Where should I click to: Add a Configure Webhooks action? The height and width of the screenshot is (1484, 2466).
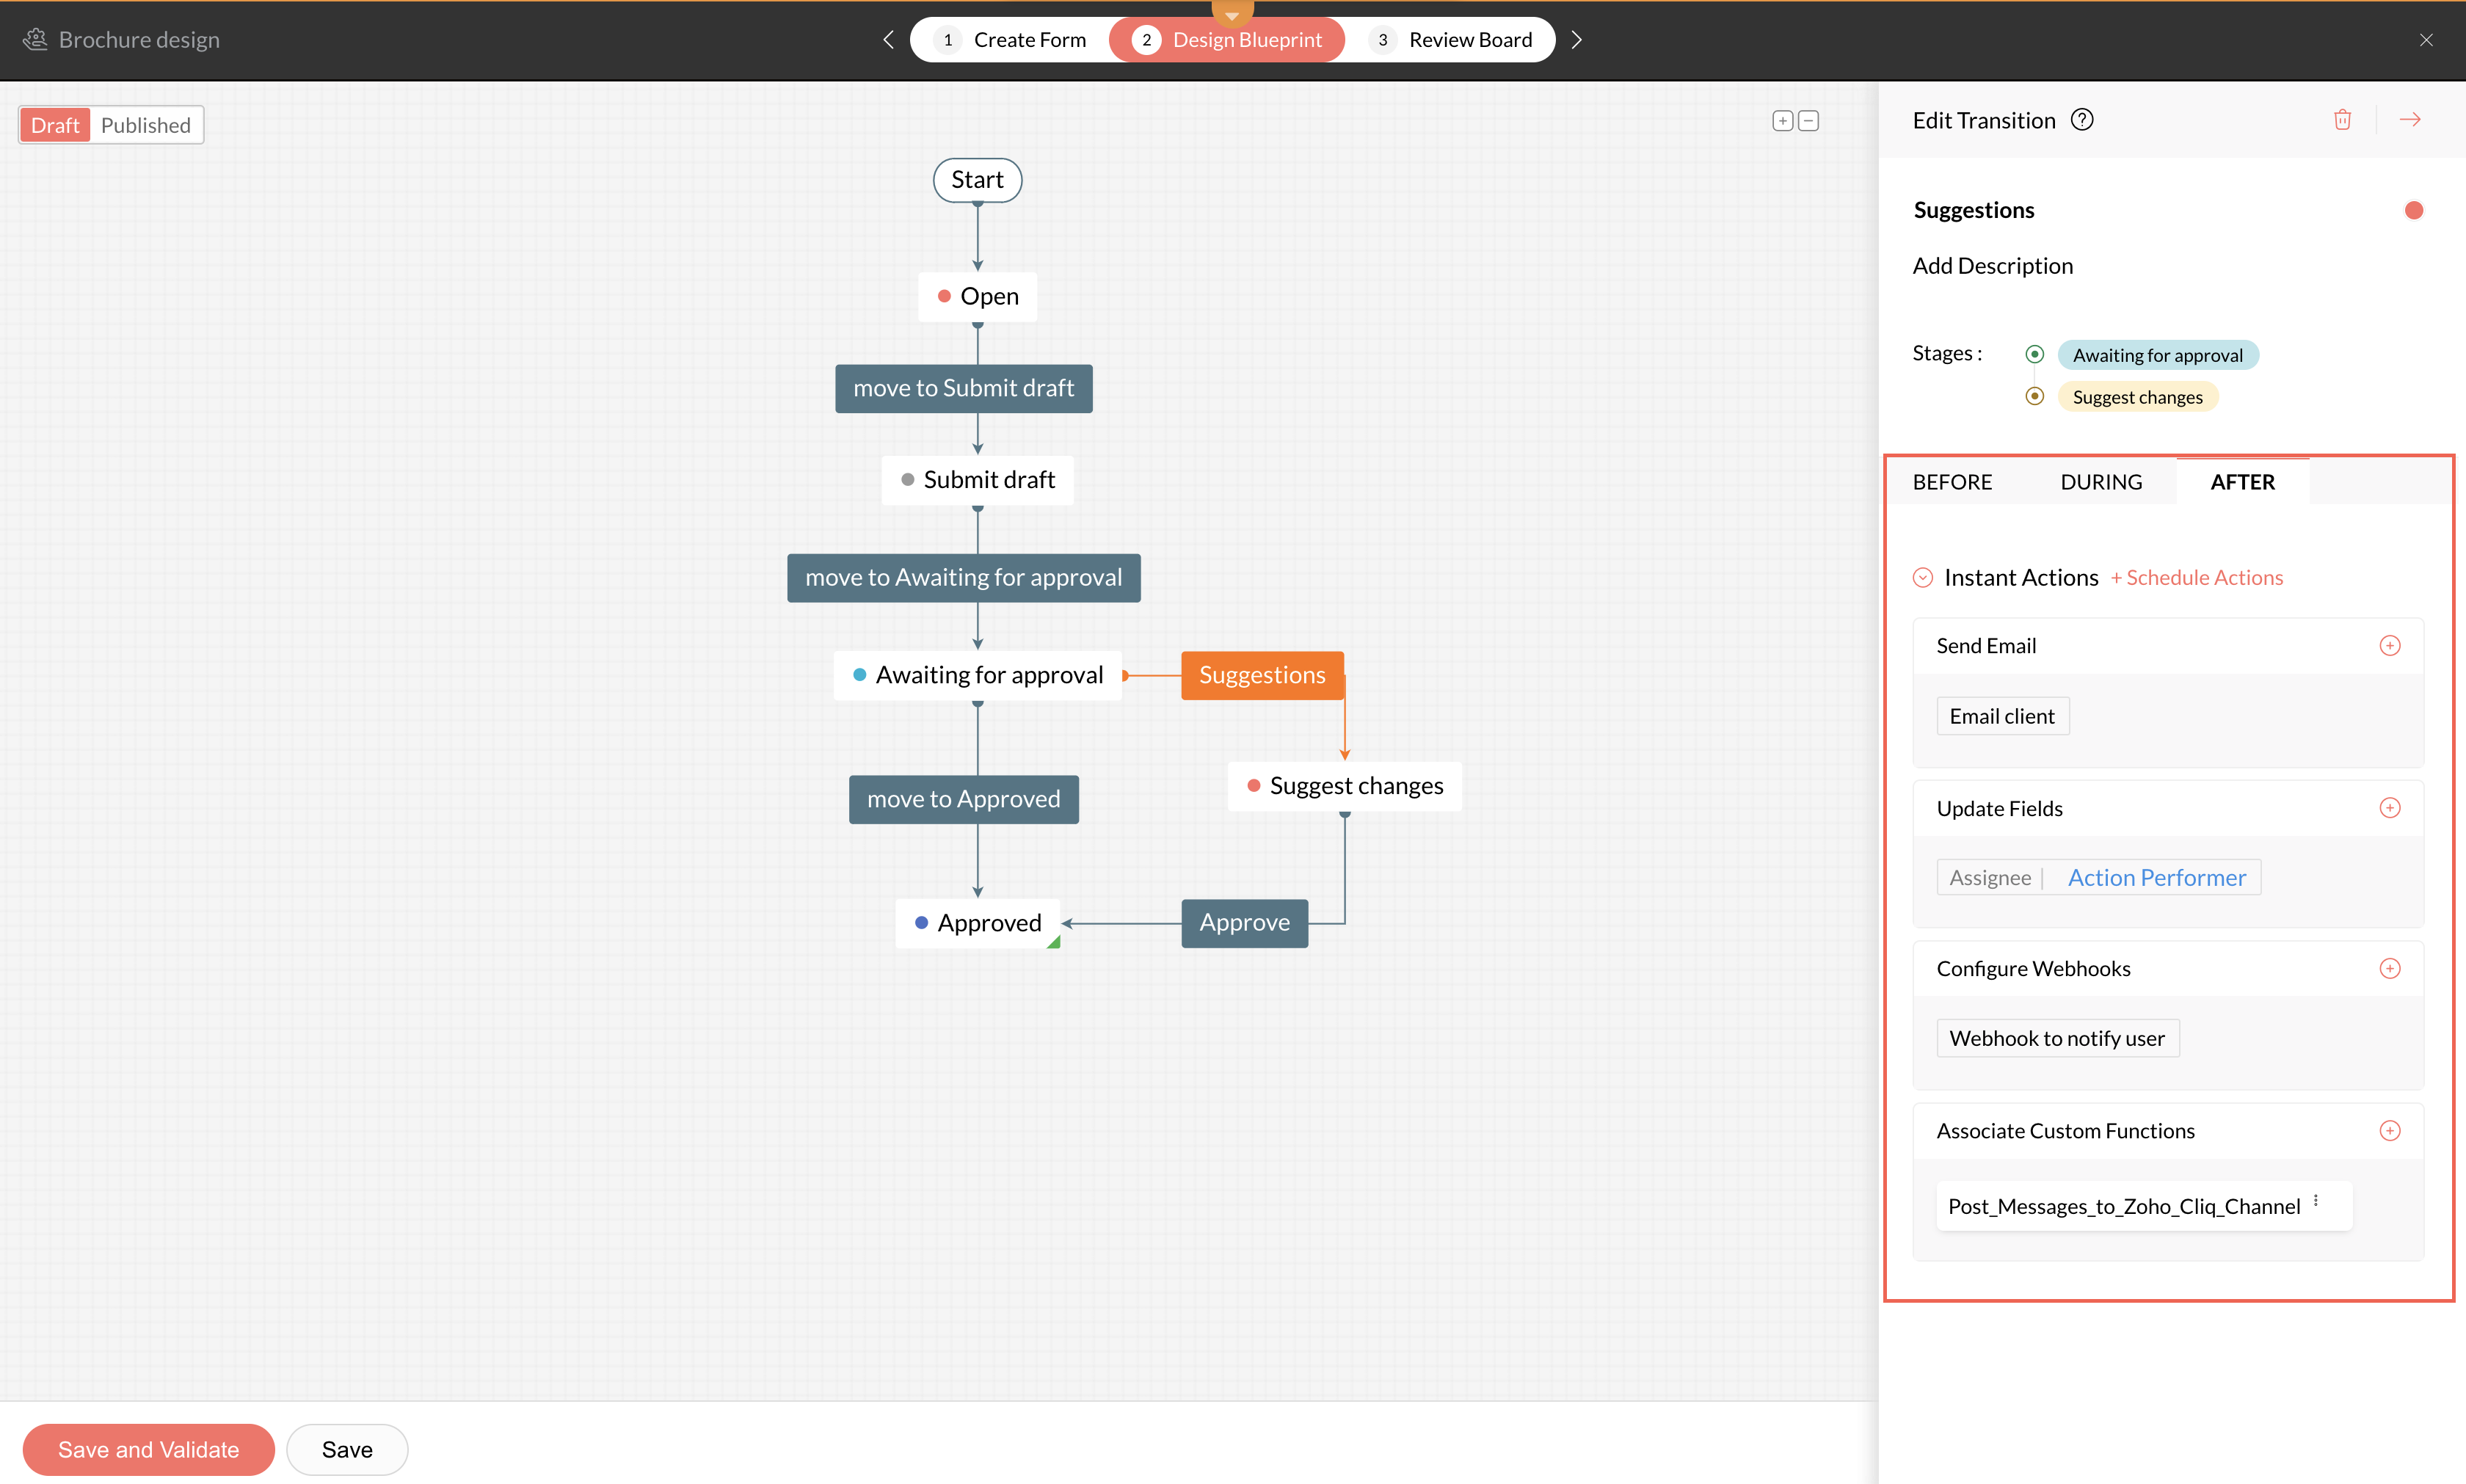tap(2389, 968)
